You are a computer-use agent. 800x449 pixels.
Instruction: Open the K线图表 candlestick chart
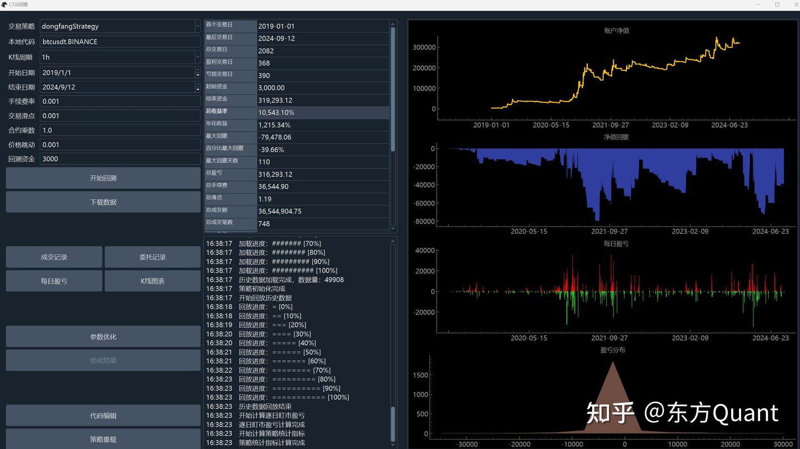(x=152, y=281)
